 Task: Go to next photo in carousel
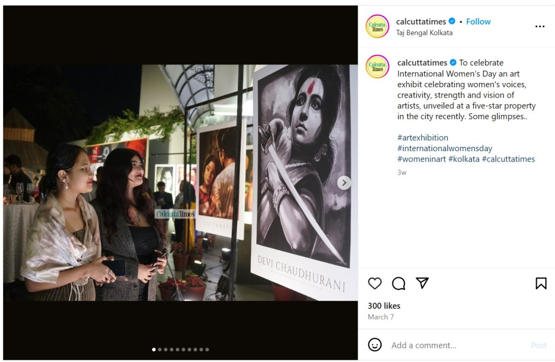(344, 183)
